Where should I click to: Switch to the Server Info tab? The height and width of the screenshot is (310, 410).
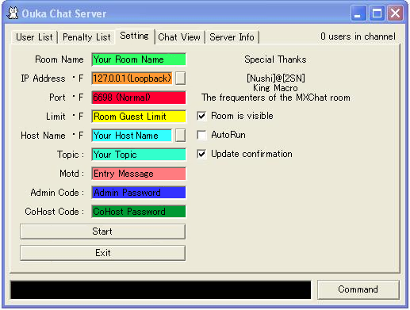tap(232, 37)
